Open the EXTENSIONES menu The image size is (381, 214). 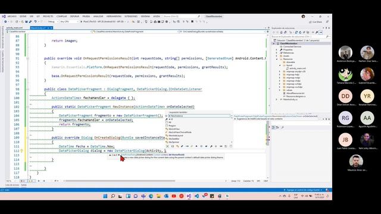coord(131,16)
